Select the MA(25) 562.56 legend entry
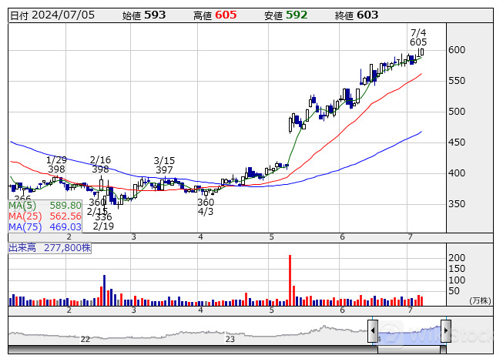503x362 pixels. (45, 216)
